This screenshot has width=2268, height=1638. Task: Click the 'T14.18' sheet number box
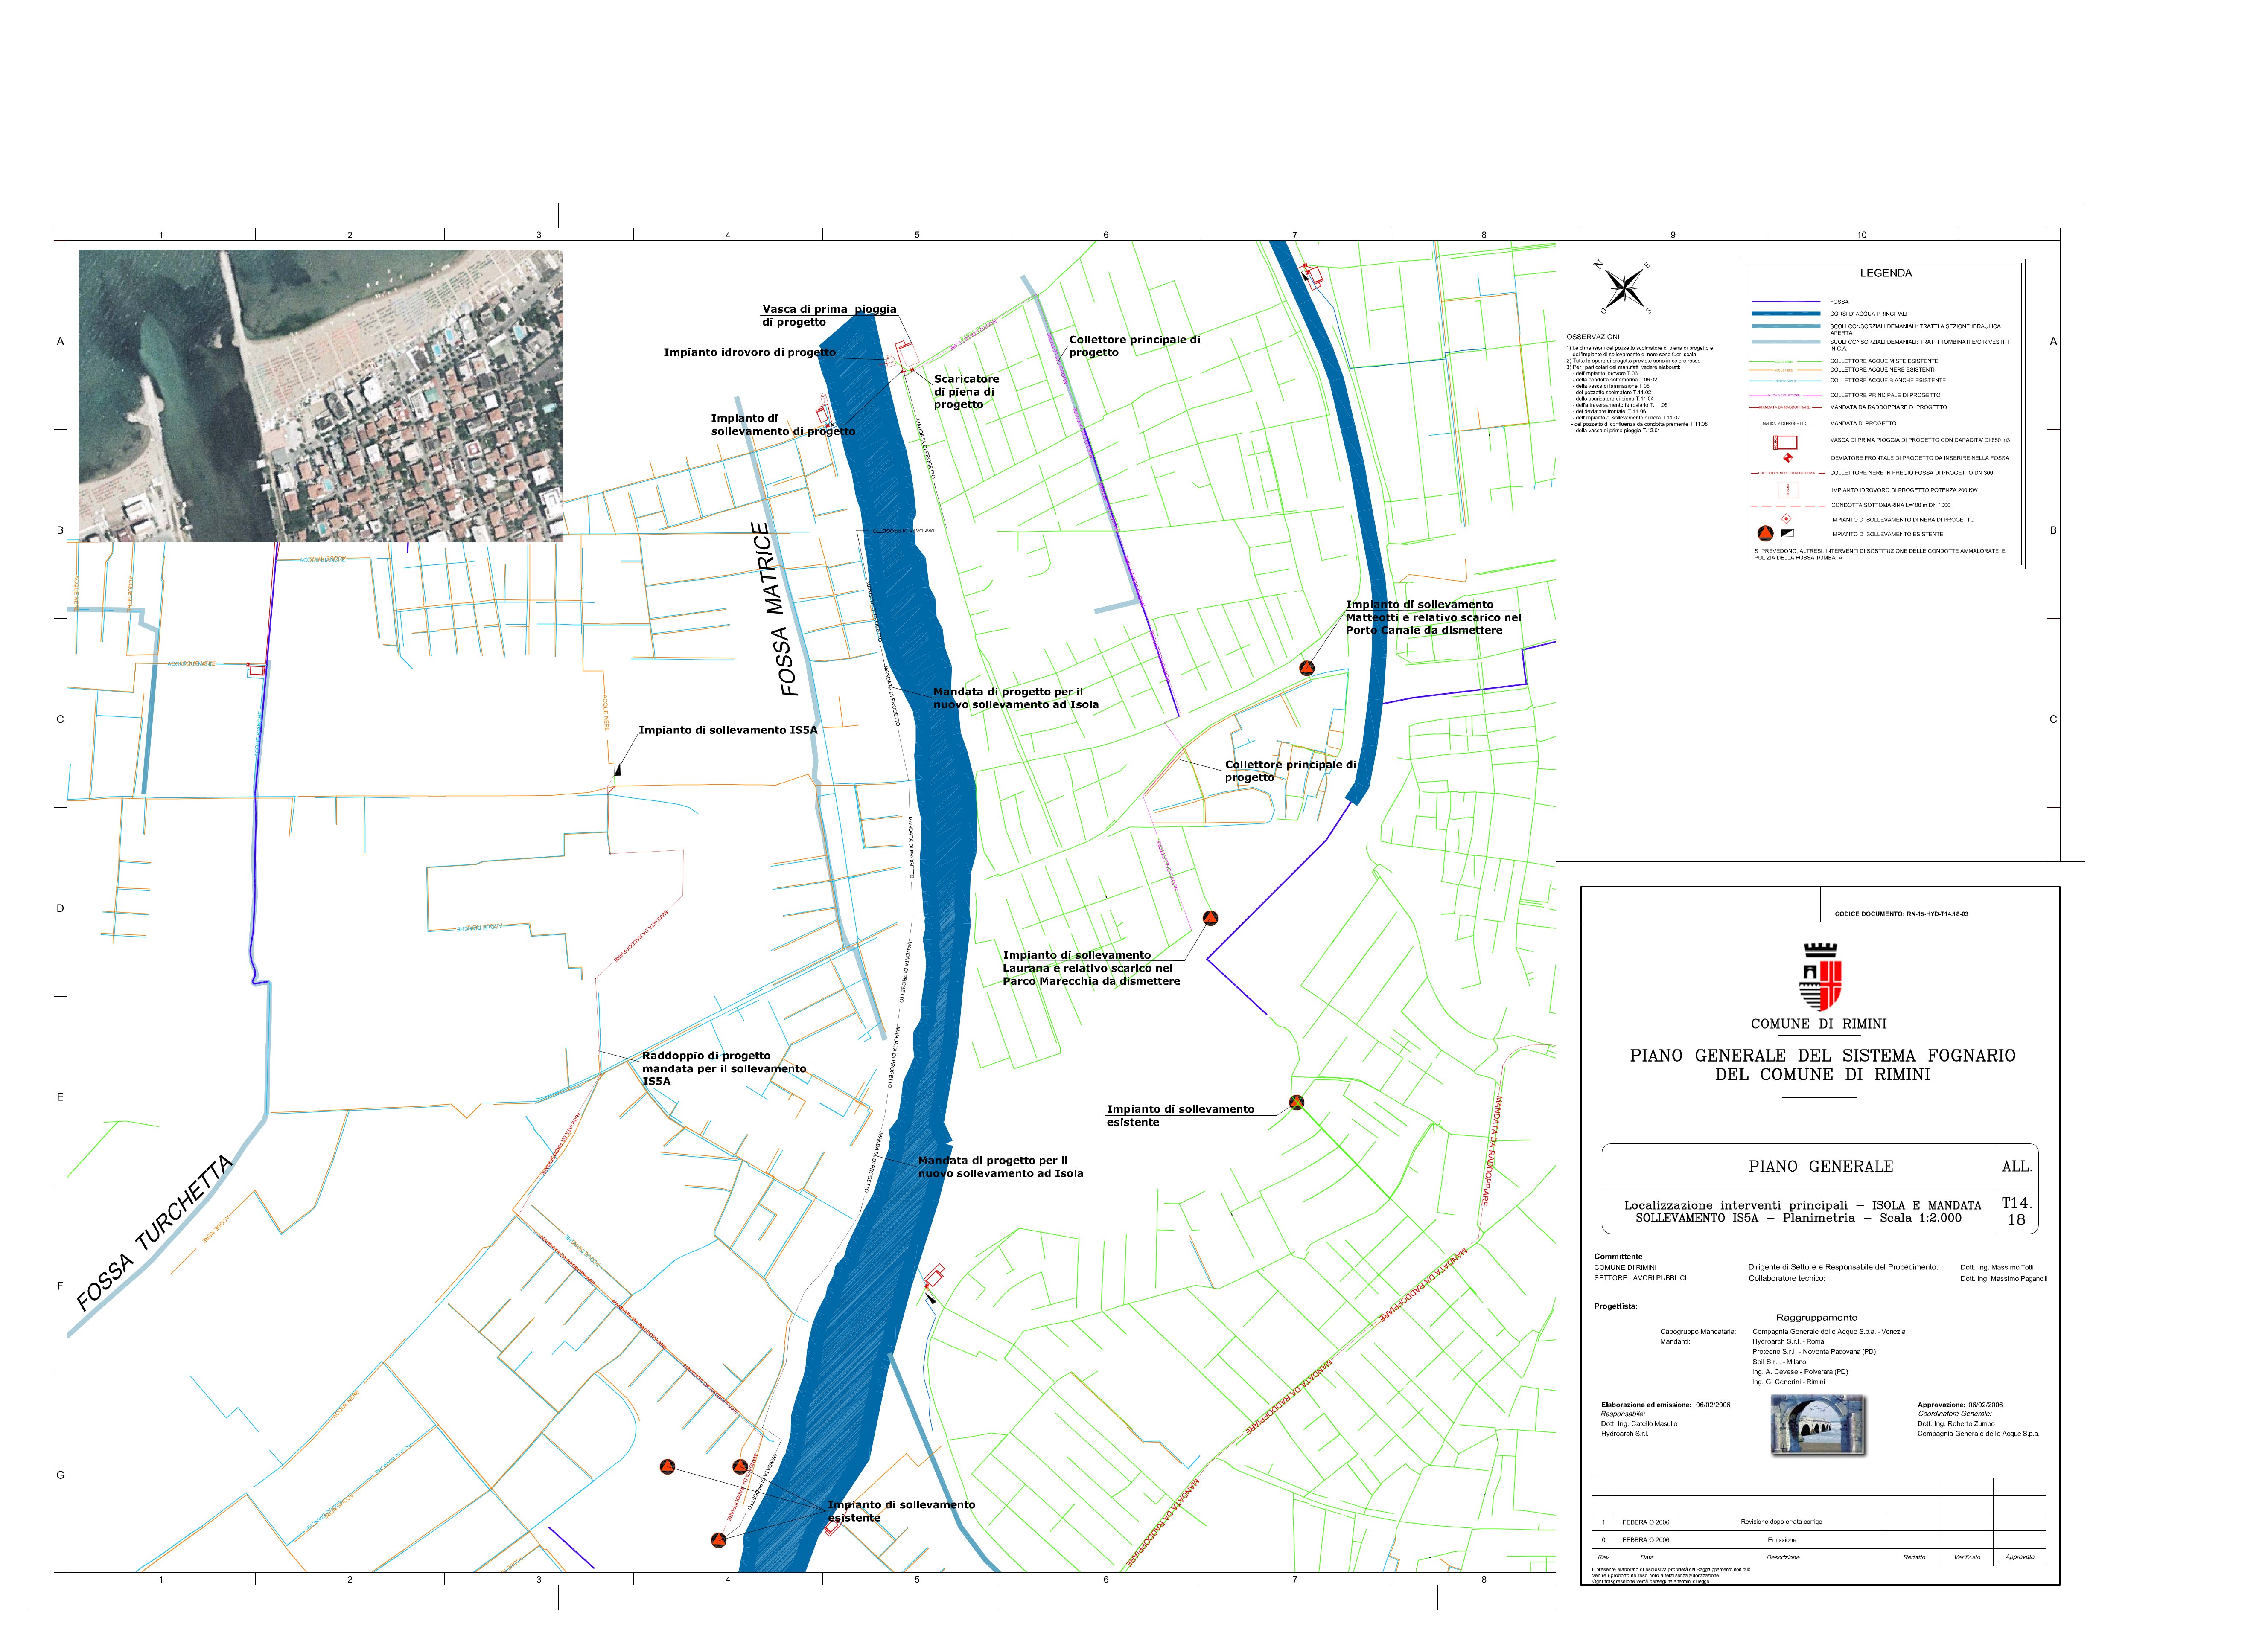click(2017, 1212)
